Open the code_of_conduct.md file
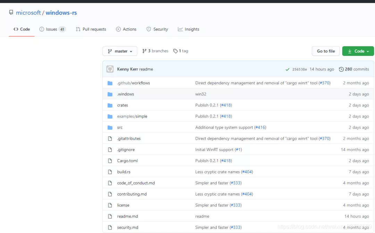 coord(136,183)
